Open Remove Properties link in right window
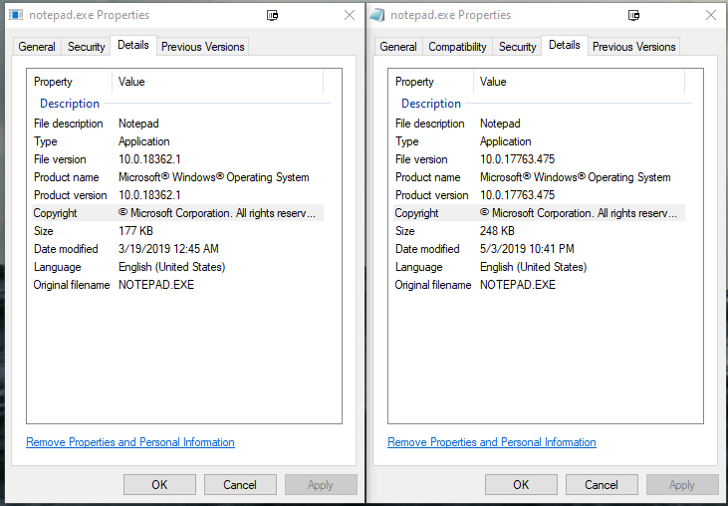The image size is (728, 506). coord(492,442)
